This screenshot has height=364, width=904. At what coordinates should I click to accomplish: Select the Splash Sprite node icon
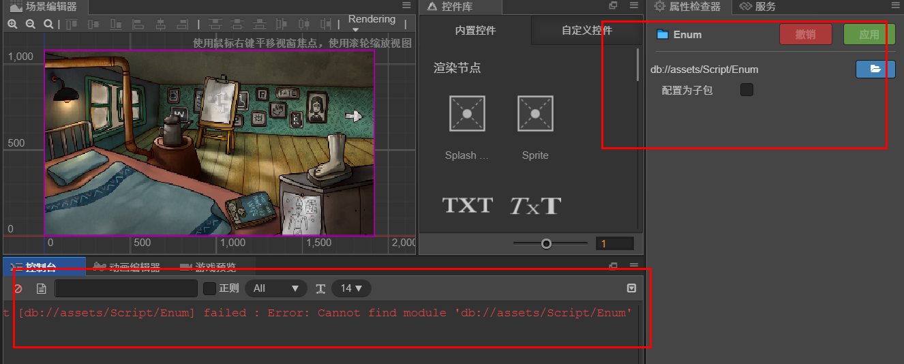click(x=467, y=114)
